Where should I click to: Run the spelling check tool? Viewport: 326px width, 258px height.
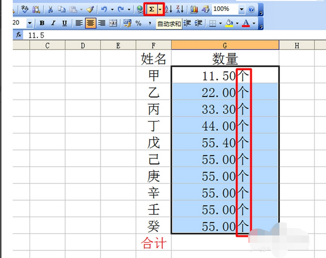(x=25, y=9)
